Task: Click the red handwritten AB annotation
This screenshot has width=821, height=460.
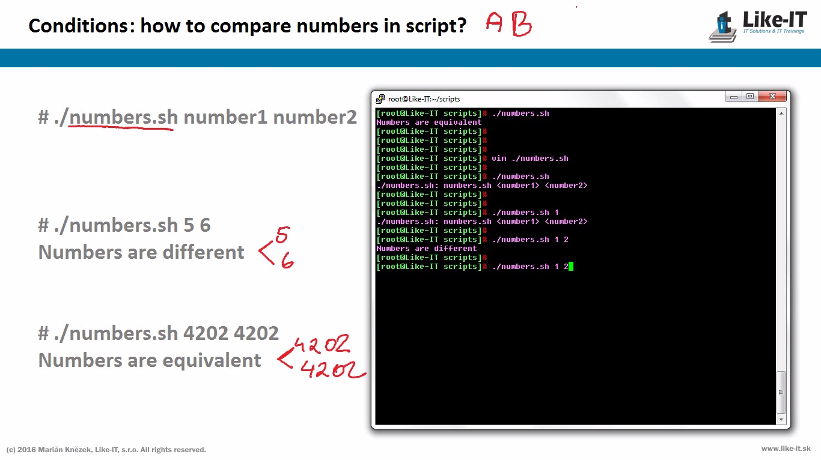Action: (x=508, y=24)
